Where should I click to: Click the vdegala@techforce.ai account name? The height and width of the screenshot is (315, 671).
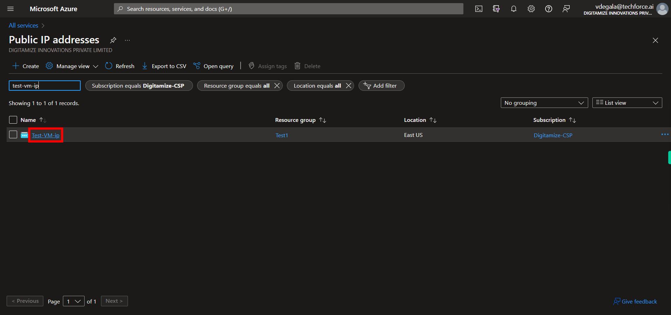[624, 6]
